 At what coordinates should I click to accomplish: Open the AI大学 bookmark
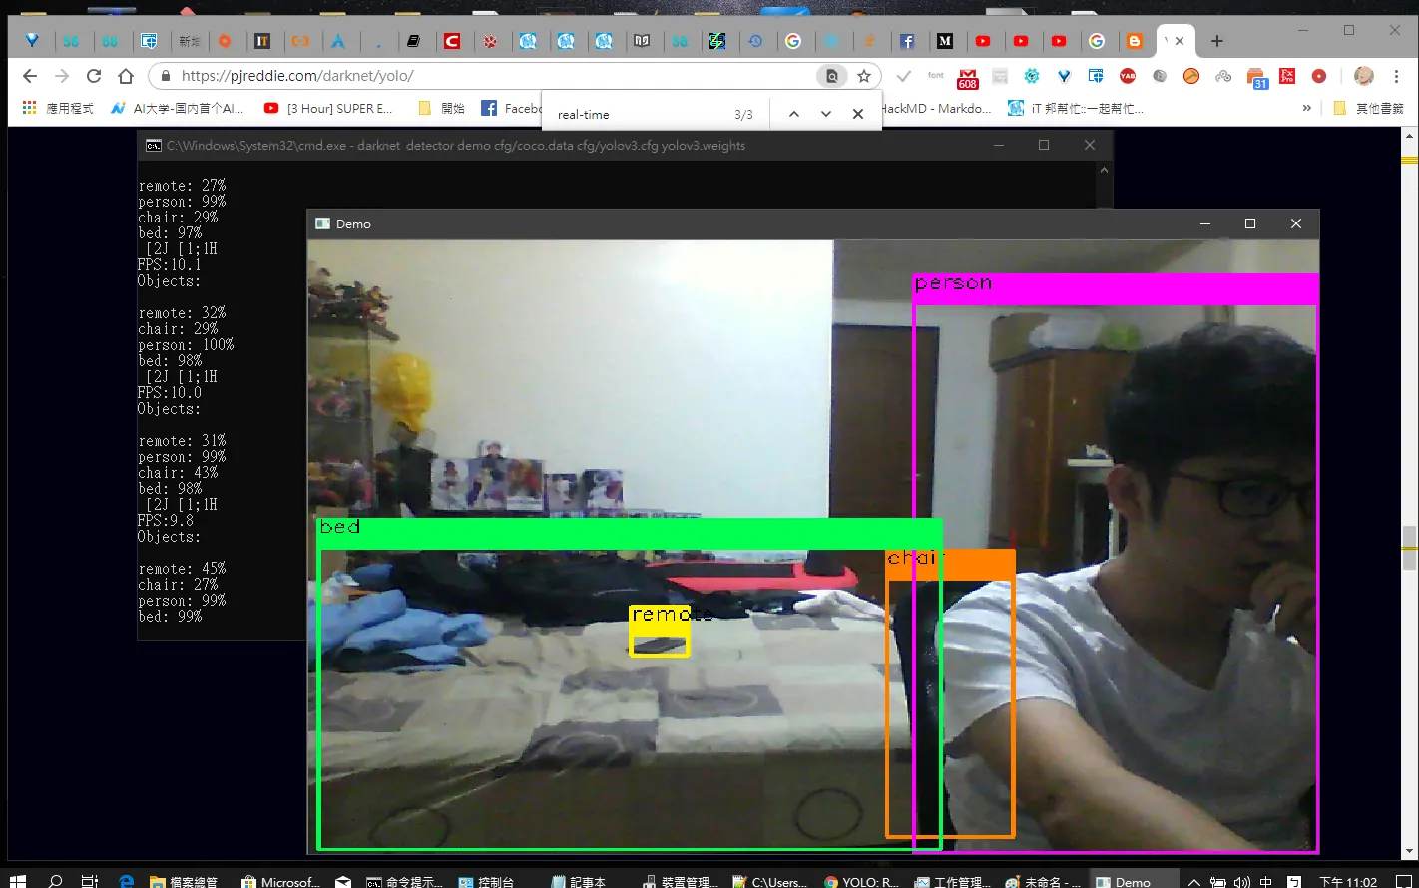tap(177, 108)
